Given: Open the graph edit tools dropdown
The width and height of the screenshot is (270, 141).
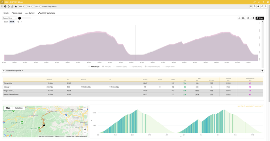Looking at the screenshot, I should (x=244, y=18).
